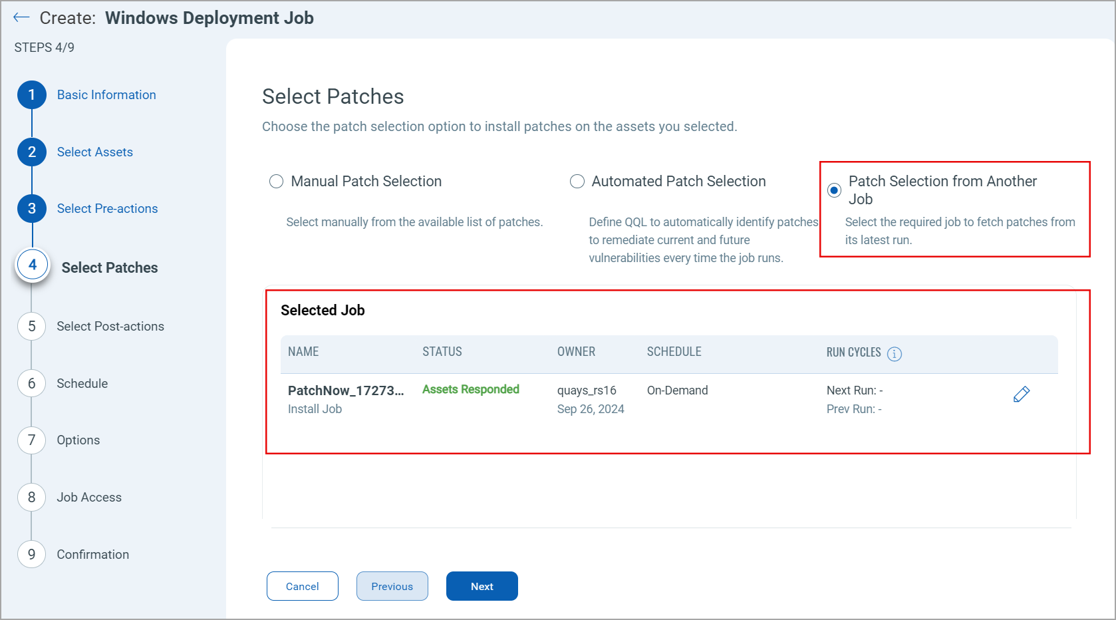The height and width of the screenshot is (620, 1116).
Task: Click step 8 Job Access circle icon
Action: point(31,497)
